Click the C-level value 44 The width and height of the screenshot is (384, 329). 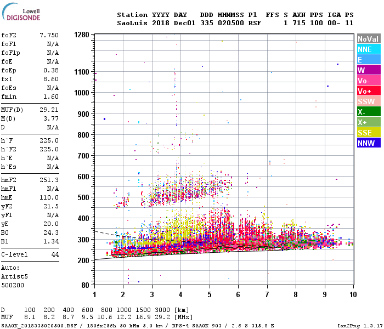point(55,254)
